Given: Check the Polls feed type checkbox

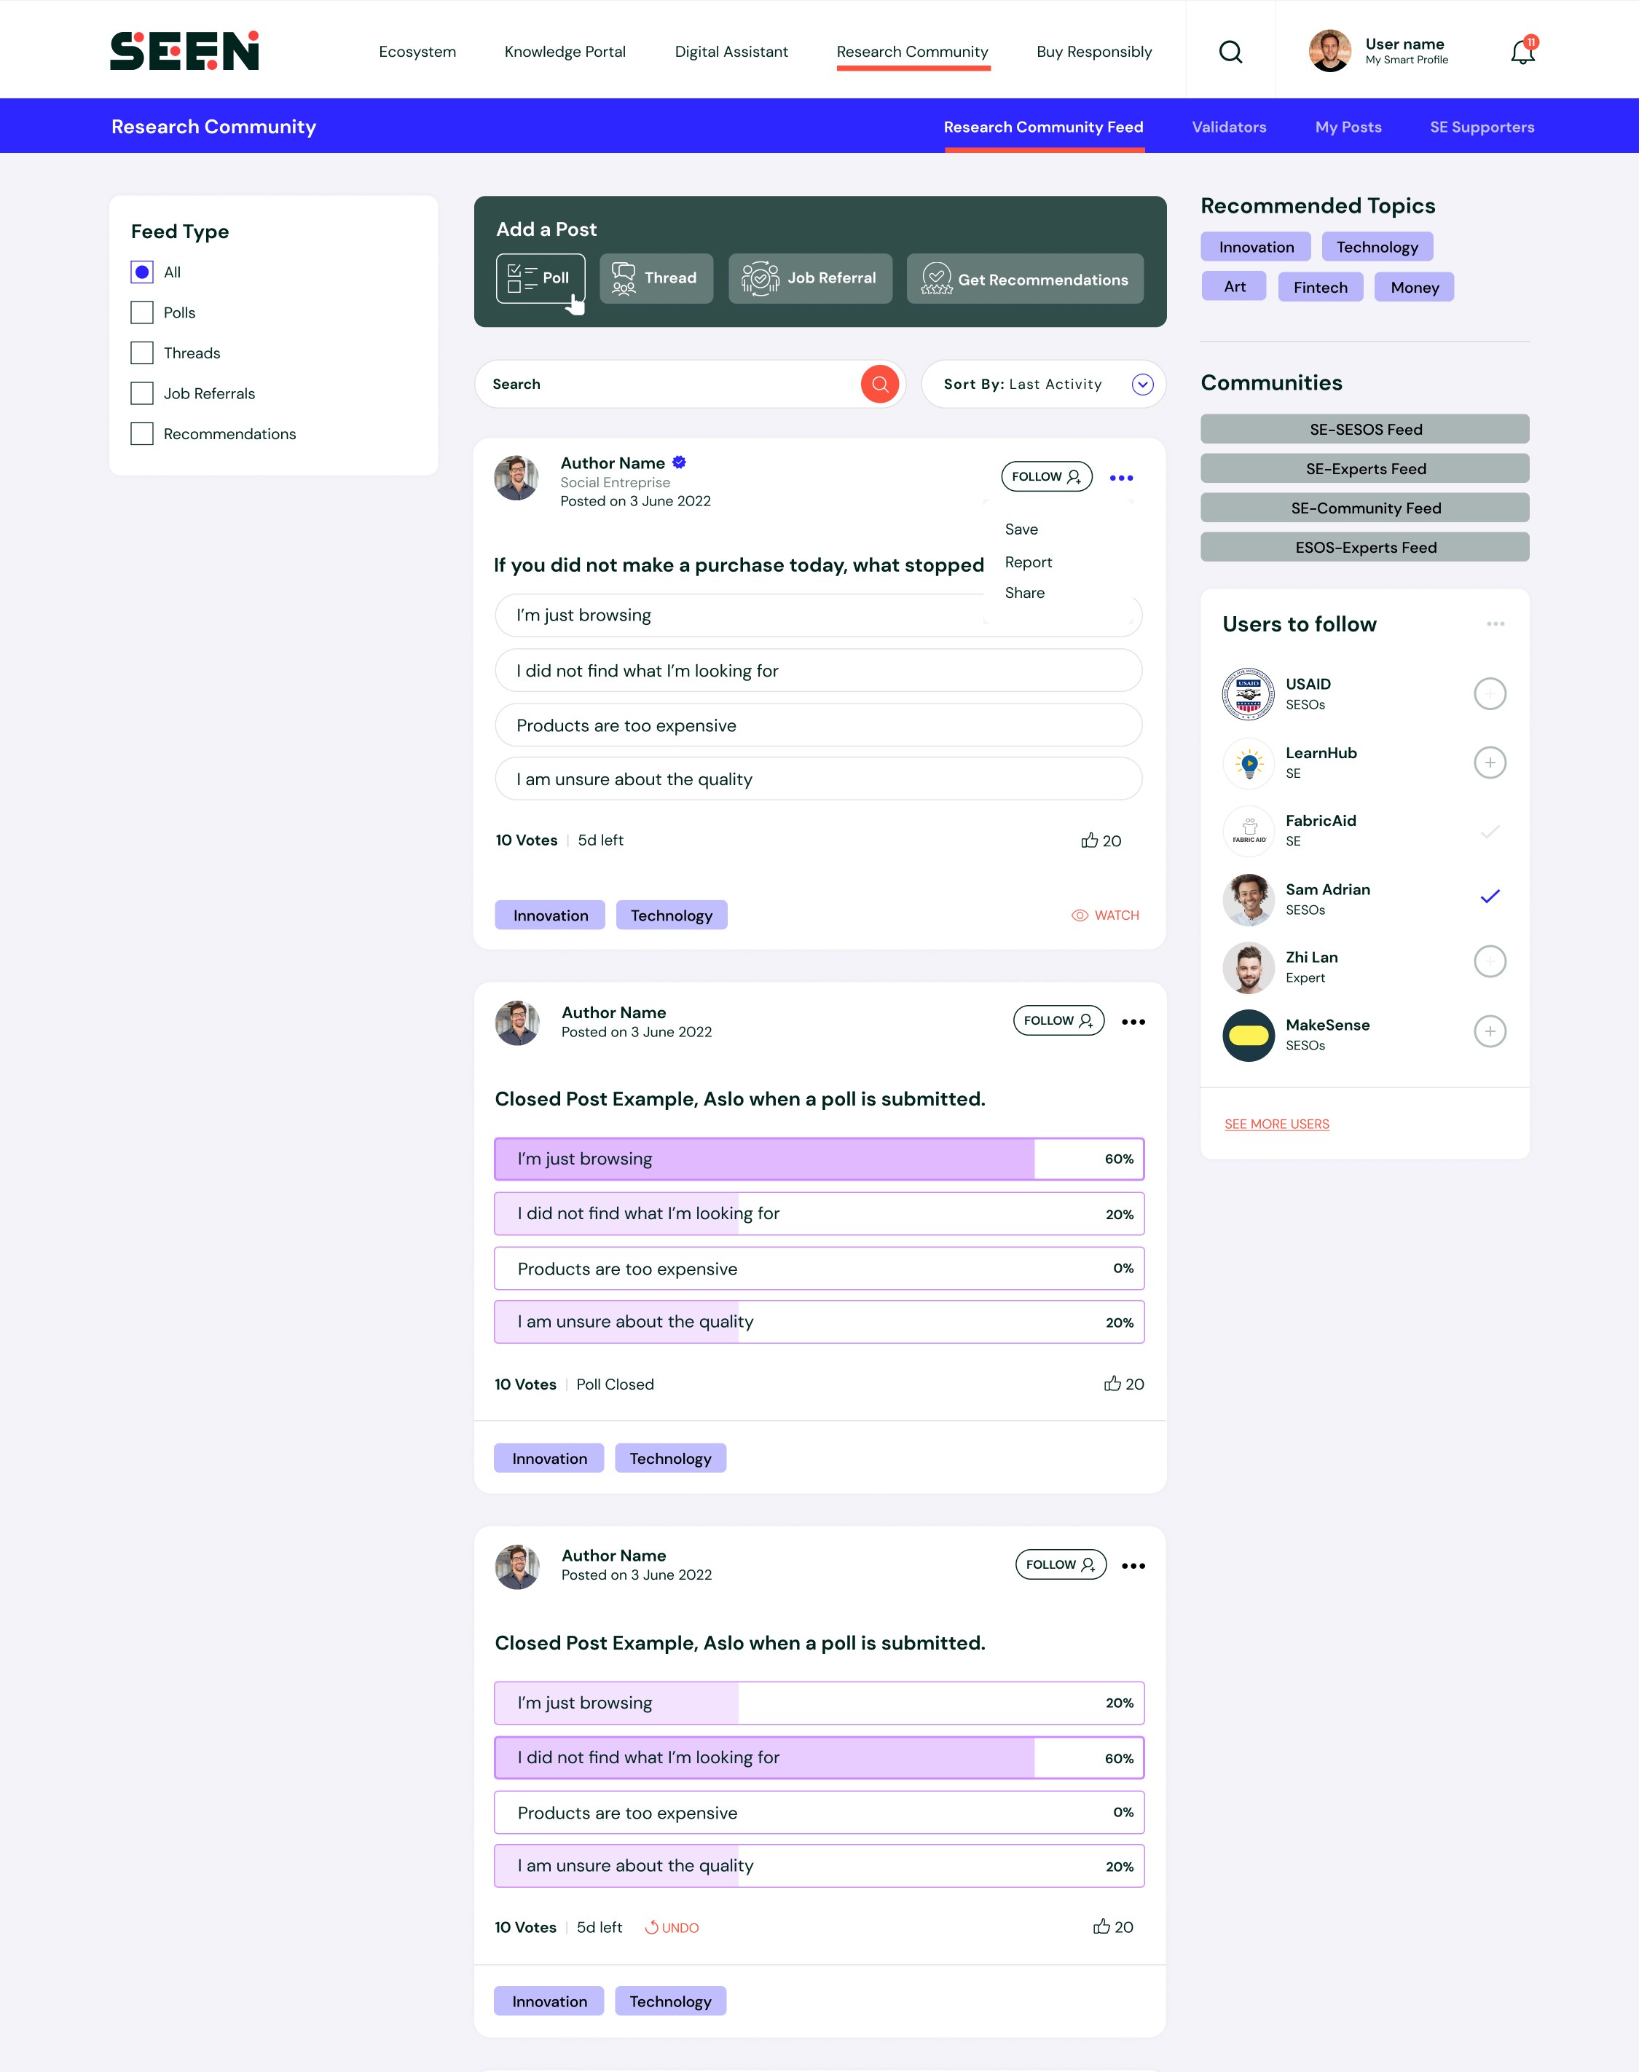Looking at the screenshot, I should [x=142, y=312].
